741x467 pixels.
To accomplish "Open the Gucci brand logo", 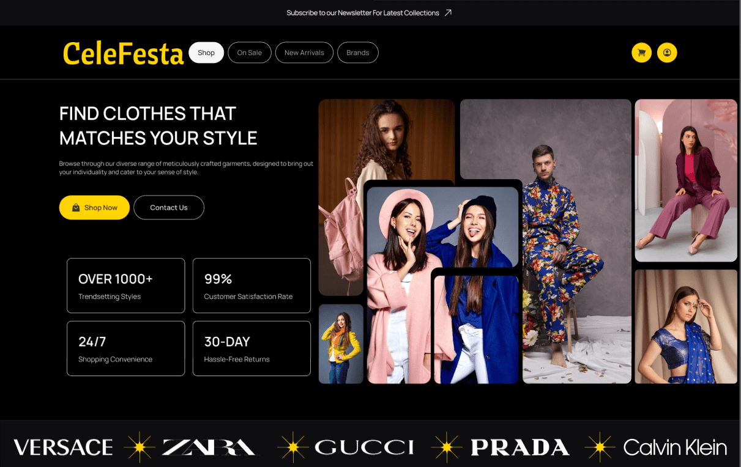I will [364, 447].
